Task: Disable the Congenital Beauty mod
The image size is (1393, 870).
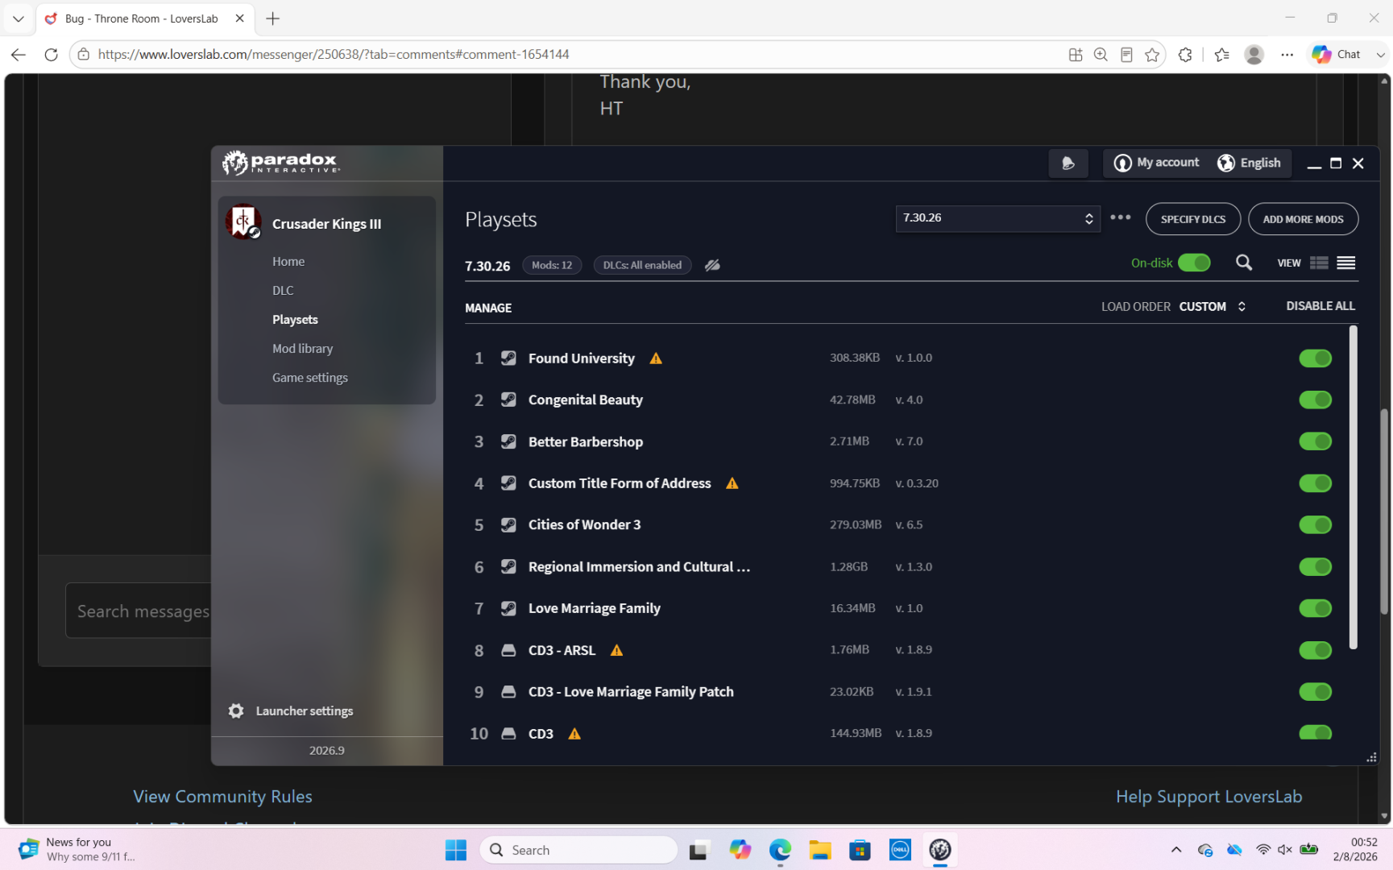Action: tap(1315, 400)
